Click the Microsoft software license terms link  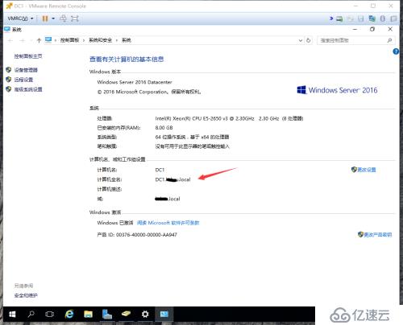pos(168,223)
